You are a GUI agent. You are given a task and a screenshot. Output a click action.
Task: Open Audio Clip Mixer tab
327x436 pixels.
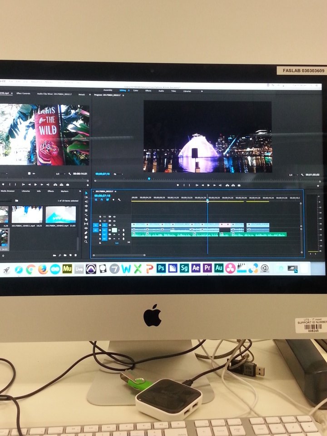click(x=54, y=94)
